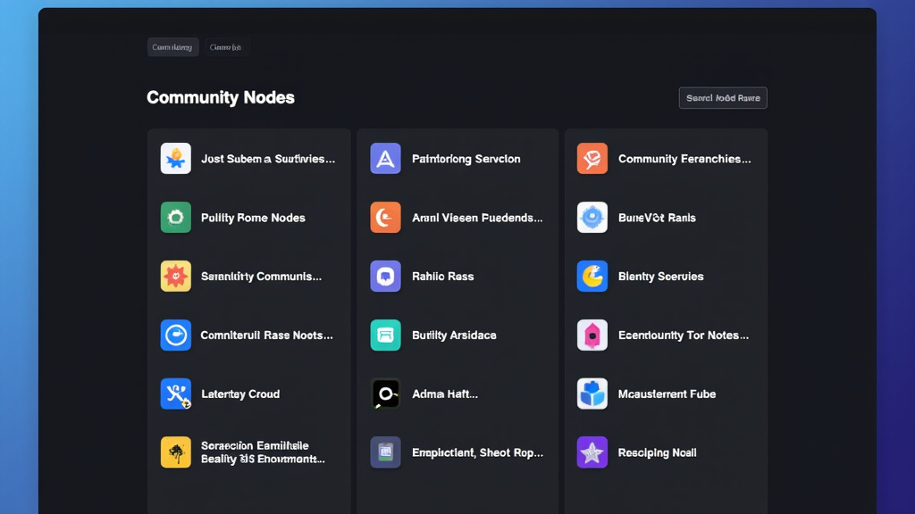Select the magnifier icon for Adma Haft

[384, 394]
